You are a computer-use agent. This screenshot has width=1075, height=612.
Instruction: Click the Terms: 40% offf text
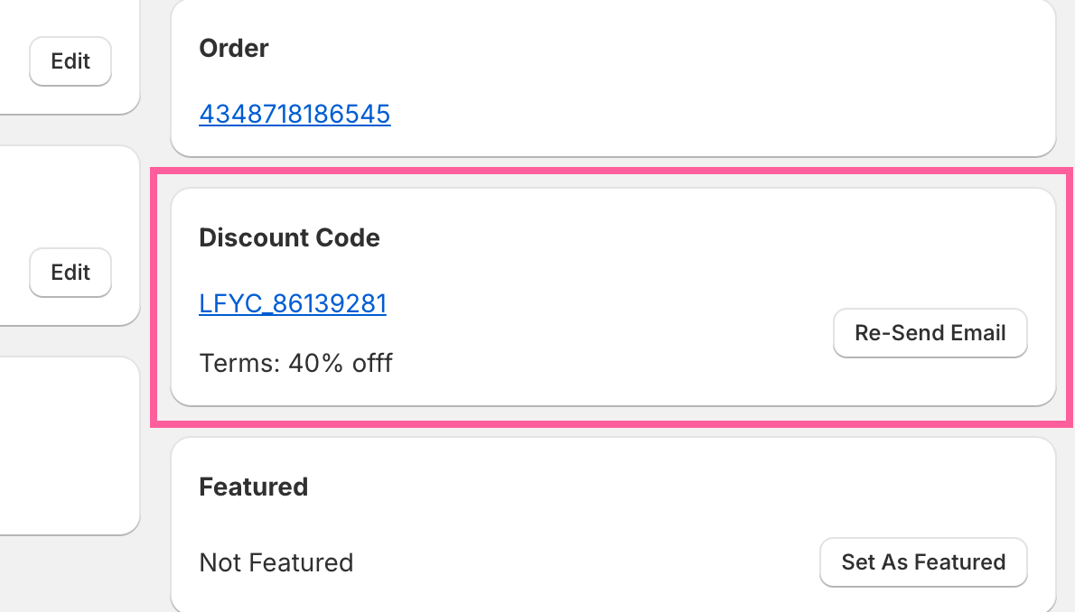(295, 364)
